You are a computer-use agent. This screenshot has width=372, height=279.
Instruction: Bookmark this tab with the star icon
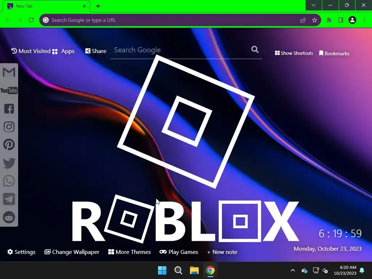(x=314, y=20)
